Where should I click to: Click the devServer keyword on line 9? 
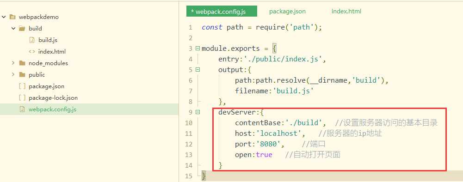(x=237, y=112)
